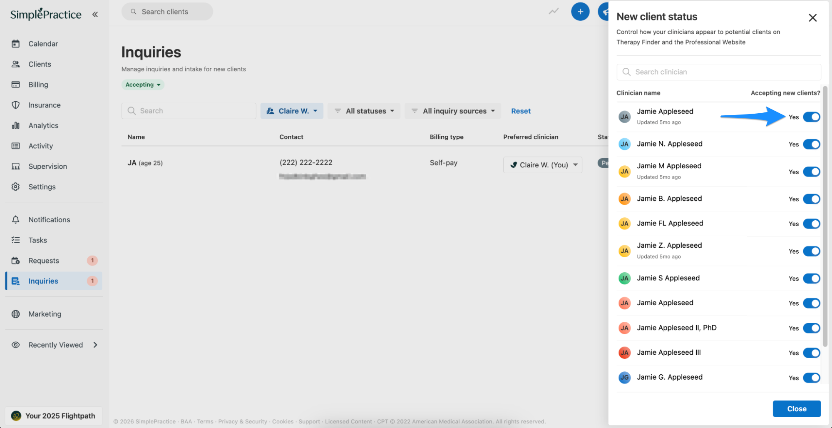Click the Recently Viewed eye icon
Image resolution: width=832 pixels, height=428 pixels.
point(16,345)
